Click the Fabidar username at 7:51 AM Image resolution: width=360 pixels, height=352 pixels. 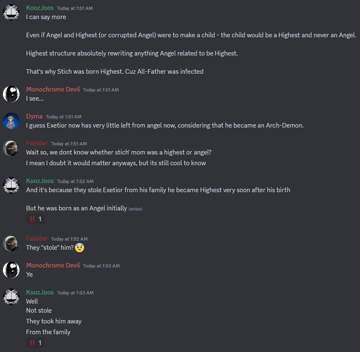(37, 143)
